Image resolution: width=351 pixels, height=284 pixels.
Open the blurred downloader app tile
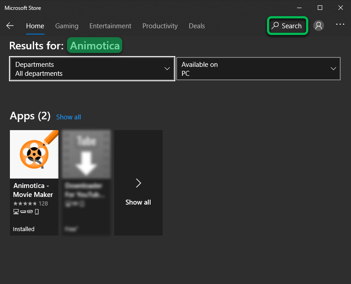tap(86, 183)
